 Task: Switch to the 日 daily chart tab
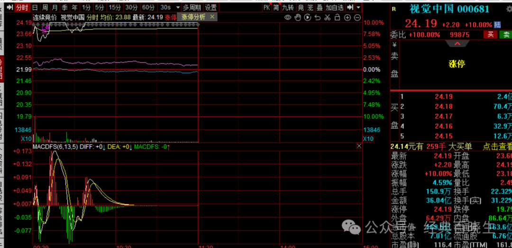click(35, 8)
